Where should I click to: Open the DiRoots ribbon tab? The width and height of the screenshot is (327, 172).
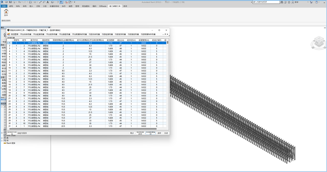[x=103, y=6]
